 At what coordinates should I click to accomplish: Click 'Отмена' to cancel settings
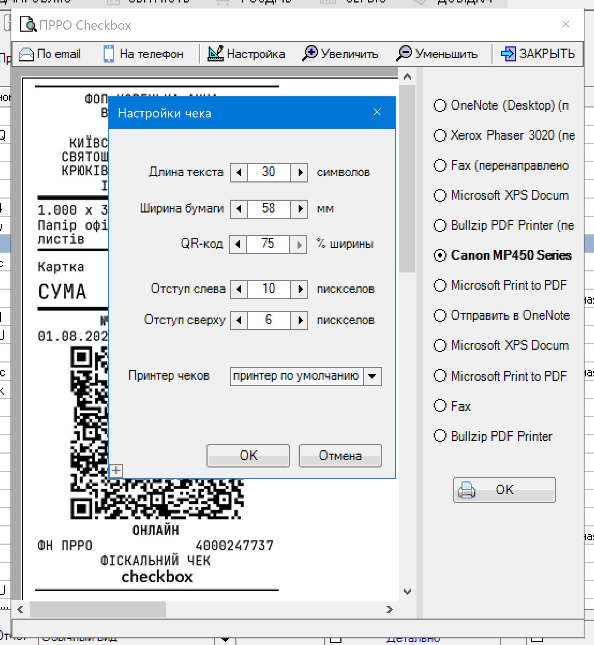(340, 455)
